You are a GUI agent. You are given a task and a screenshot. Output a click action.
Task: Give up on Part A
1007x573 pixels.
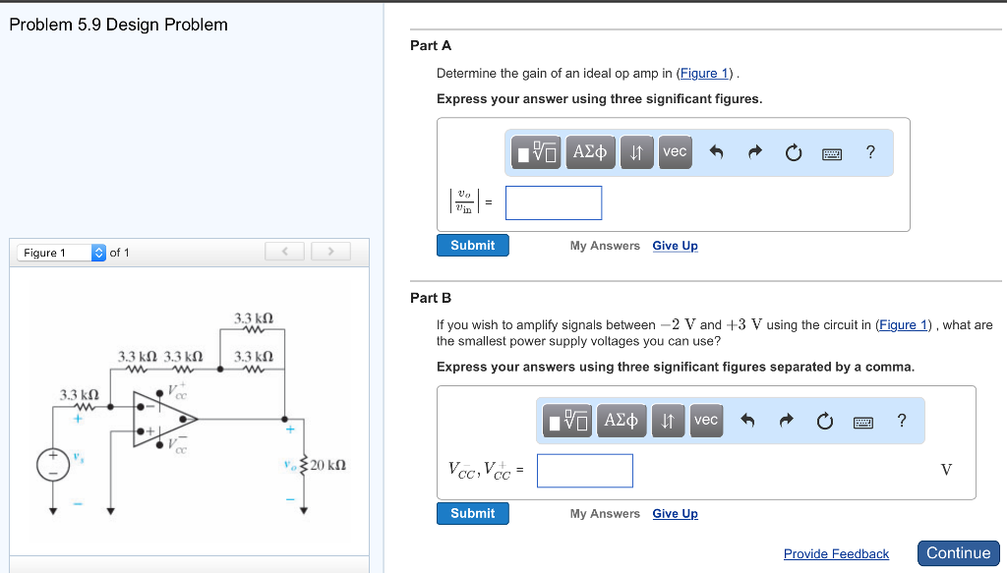tap(675, 246)
